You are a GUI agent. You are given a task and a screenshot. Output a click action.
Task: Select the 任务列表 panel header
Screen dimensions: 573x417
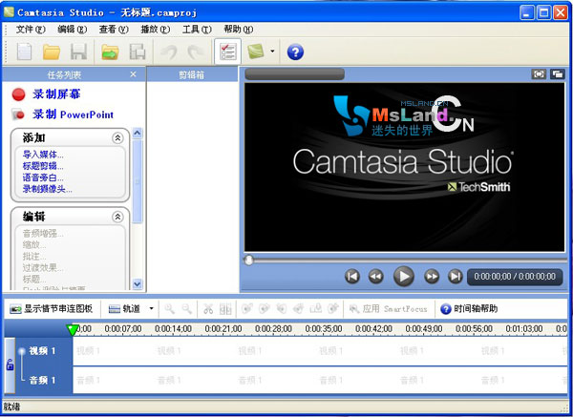coord(64,74)
